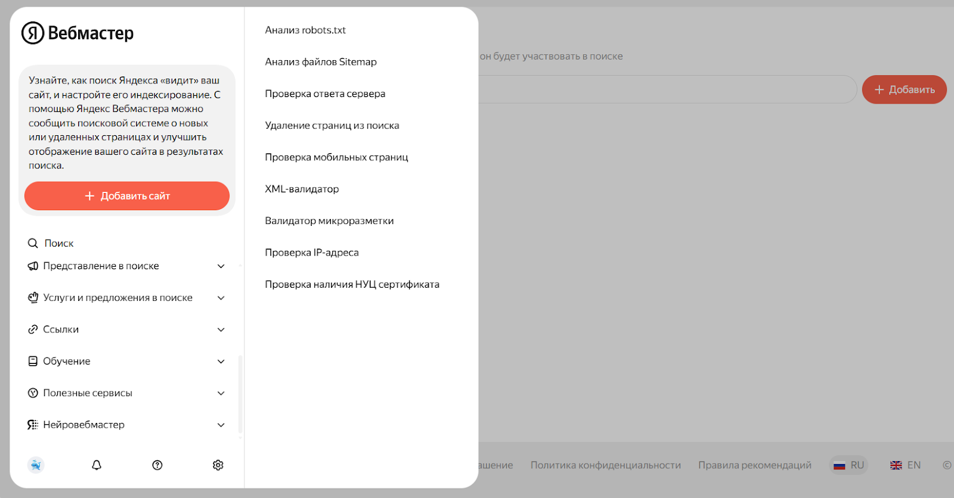Click the hand icon beside Услуги и предложения
Screen dimensions: 954x498
(33, 297)
